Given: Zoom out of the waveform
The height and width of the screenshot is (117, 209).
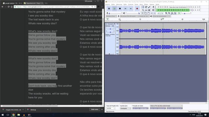Looking at the screenshot, I should pos(169,13).
